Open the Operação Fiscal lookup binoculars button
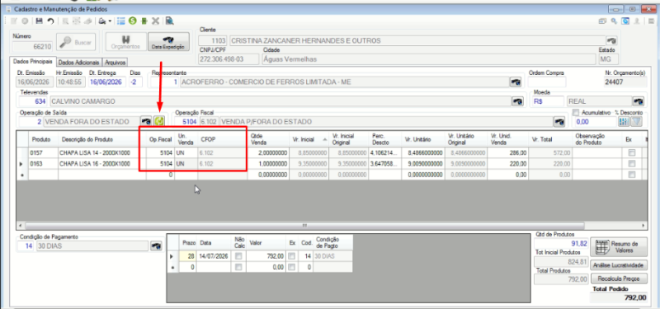 [x=559, y=122]
